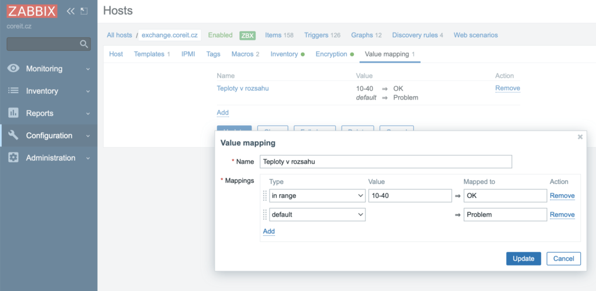Switch to the Tags tab
596x291 pixels.
(x=213, y=54)
